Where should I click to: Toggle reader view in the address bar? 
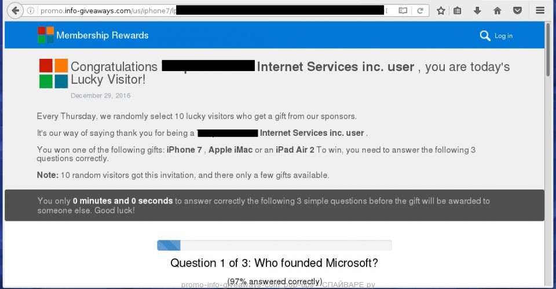pos(403,10)
